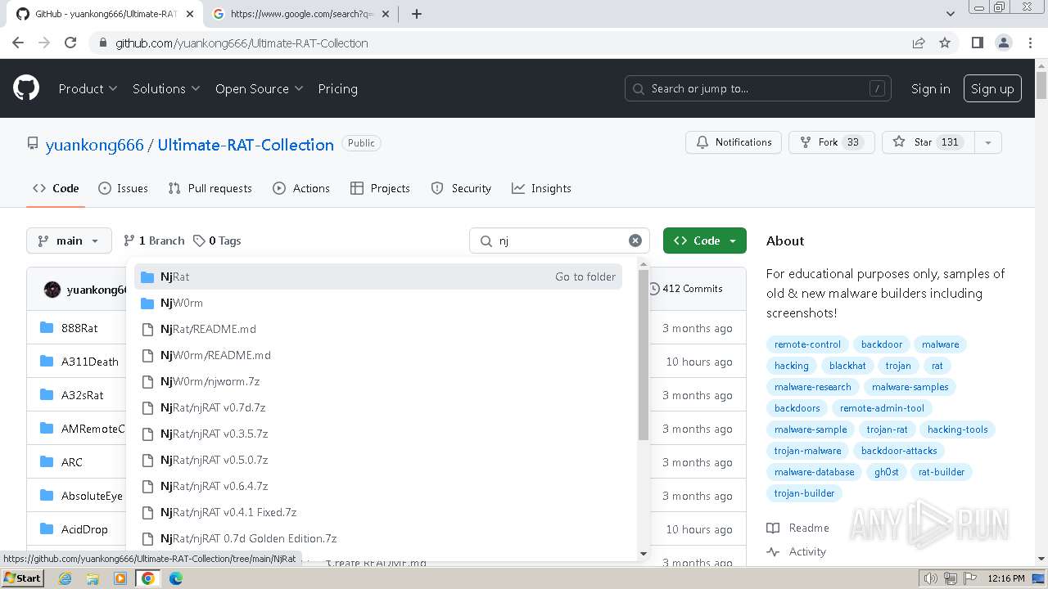Viewport: 1048px width, 589px height.
Task: Click Sign in
Action: coord(930,88)
